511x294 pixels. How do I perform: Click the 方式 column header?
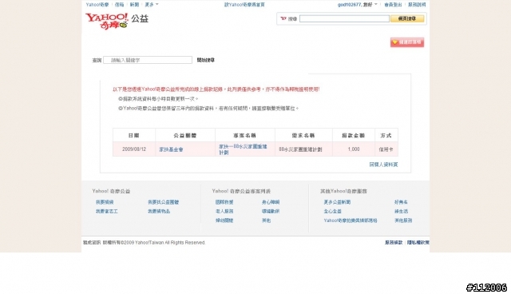click(386, 135)
